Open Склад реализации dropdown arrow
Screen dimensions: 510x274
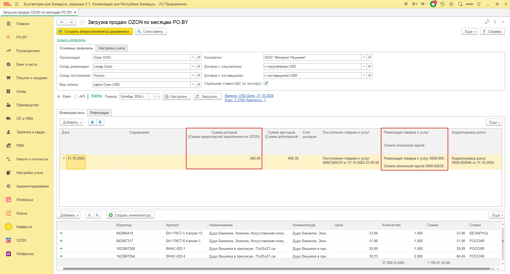point(193,66)
